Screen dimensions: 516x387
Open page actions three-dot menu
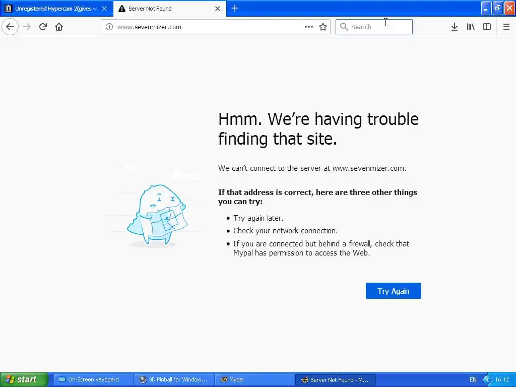coord(309,27)
